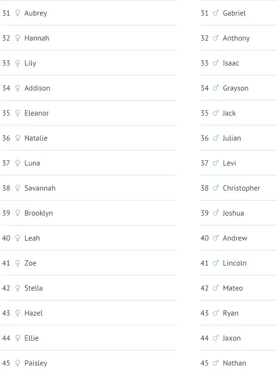Choose the girl name Stella
277x375 pixels.
[33, 288]
